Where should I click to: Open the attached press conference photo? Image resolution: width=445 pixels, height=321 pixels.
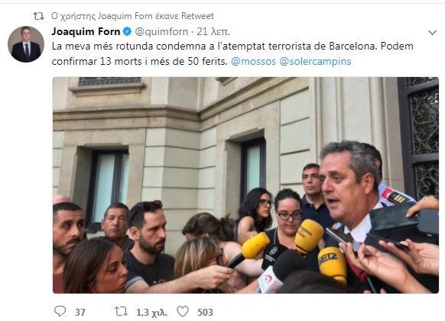pyautogui.click(x=245, y=185)
